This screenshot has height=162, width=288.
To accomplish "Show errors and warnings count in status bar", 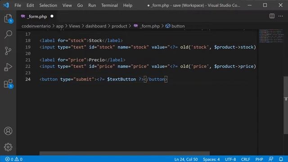I will [x=14, y=159].
